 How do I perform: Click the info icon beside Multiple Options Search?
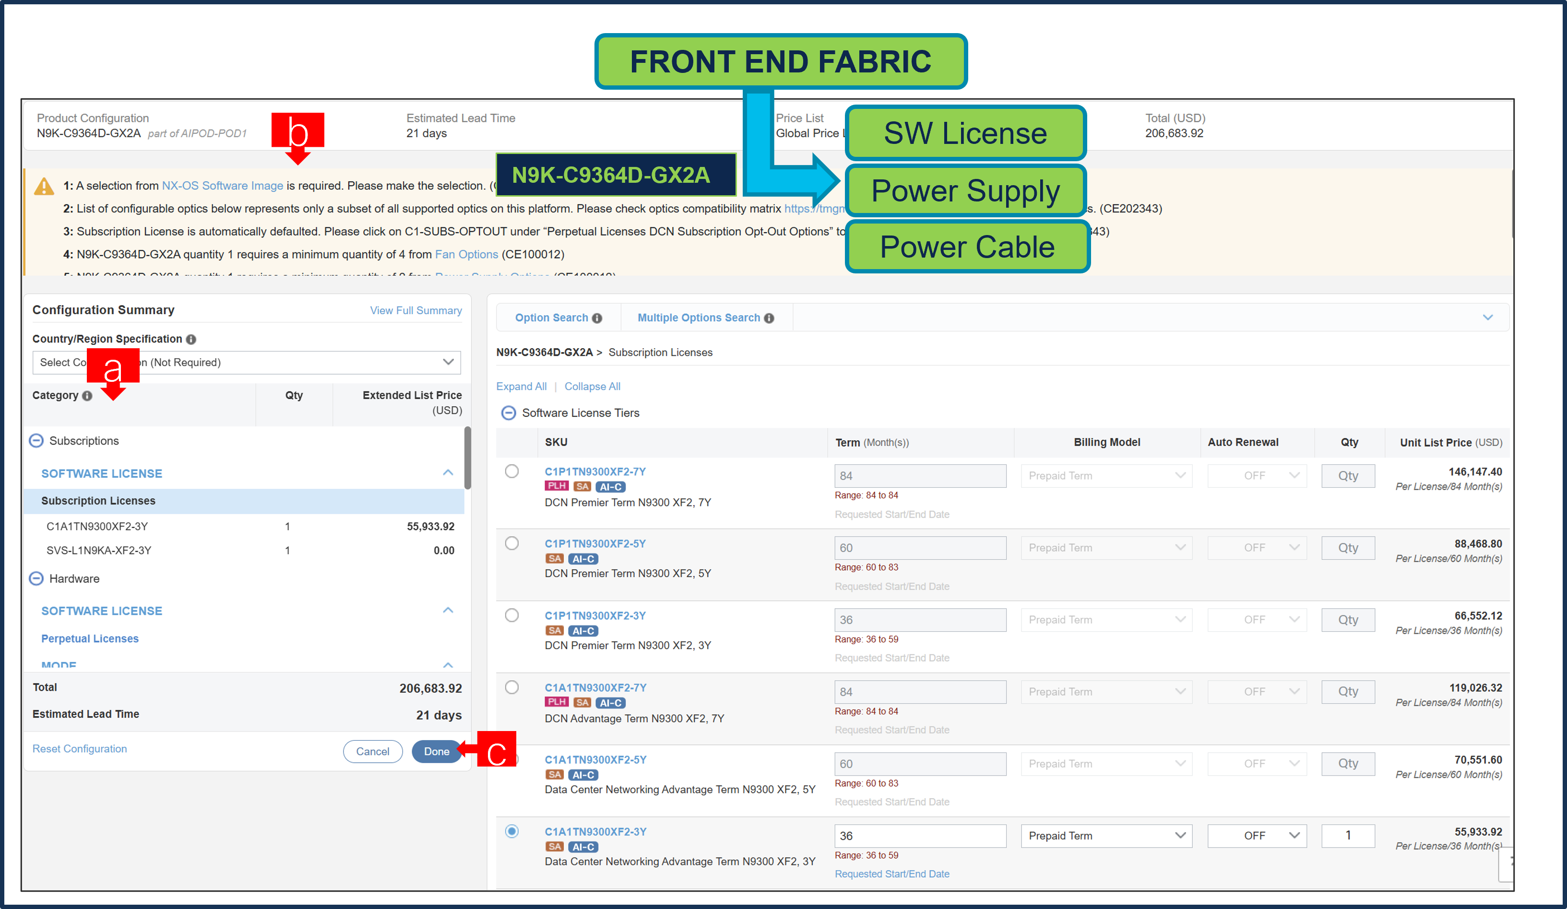point(769,319)
